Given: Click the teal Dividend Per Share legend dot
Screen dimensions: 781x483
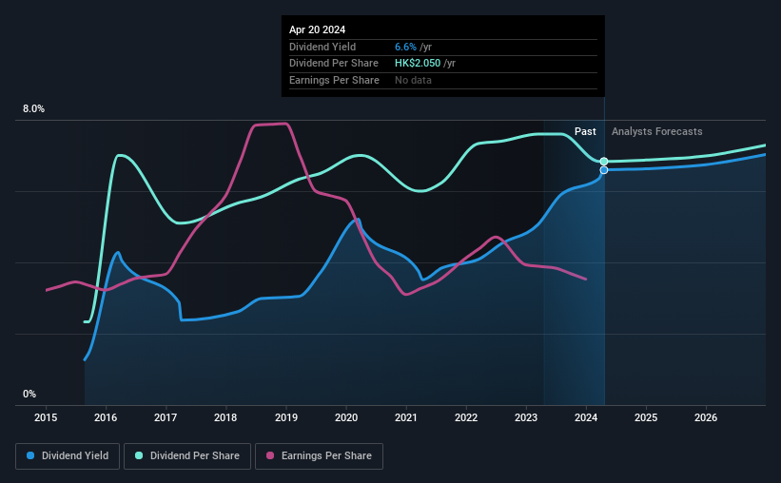Looking at the screenshot, I should (x=139, y=455).
